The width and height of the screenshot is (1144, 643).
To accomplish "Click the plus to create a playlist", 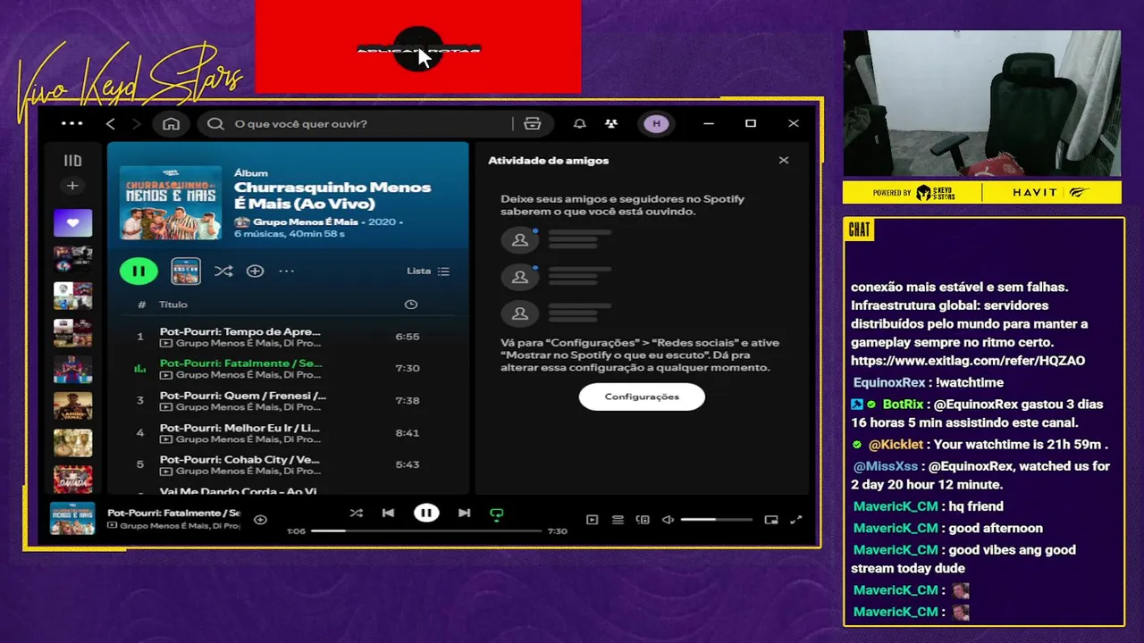I will click(x=72, y=186).
